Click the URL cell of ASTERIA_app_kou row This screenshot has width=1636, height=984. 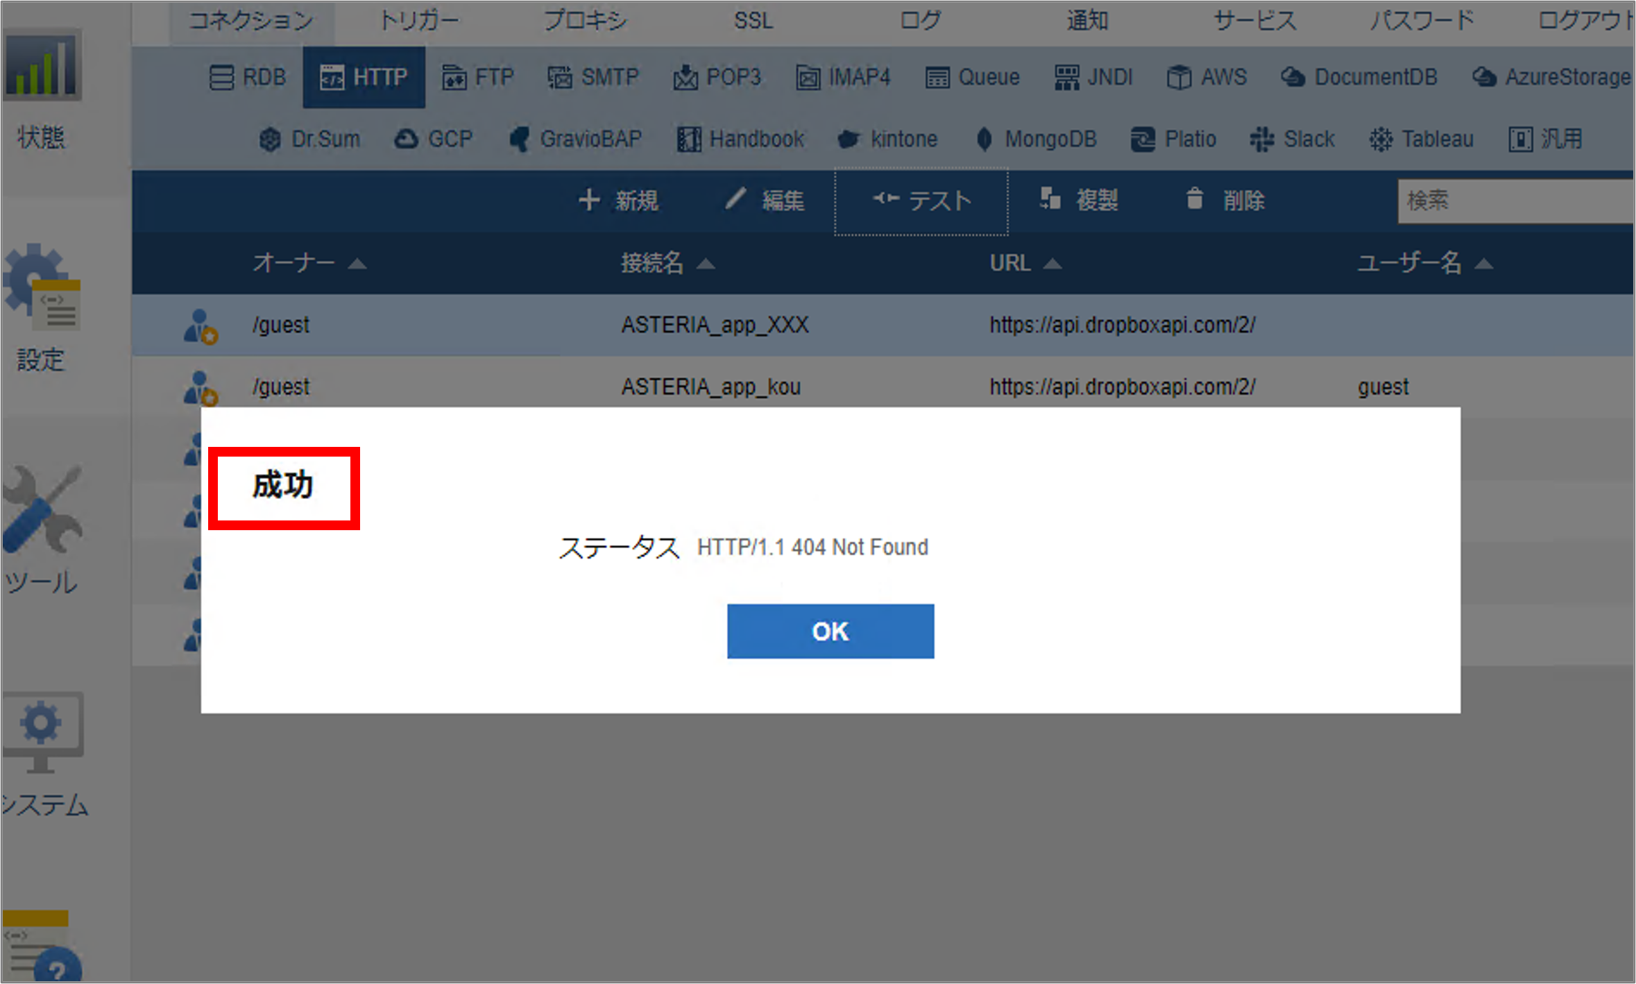(x=1123, y=387)
